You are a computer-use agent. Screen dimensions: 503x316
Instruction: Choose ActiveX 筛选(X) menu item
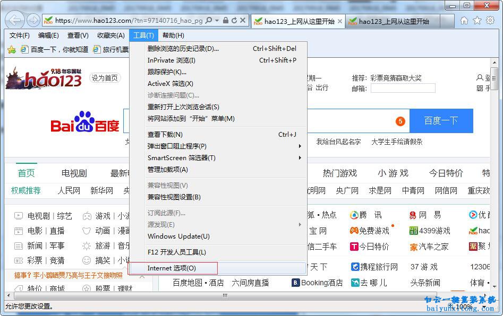219,84
